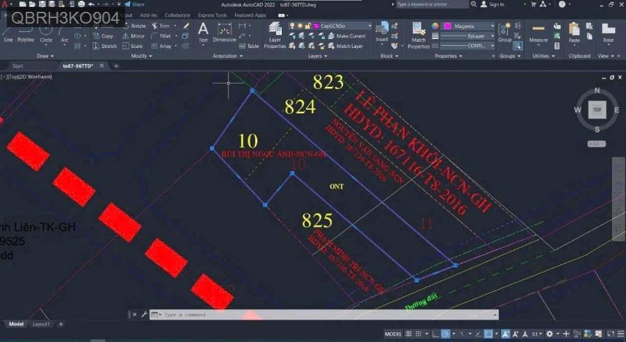This screenshot has height=342, width=626.
Task: Switch to the Layout1 tab
Action: point(41,324)
